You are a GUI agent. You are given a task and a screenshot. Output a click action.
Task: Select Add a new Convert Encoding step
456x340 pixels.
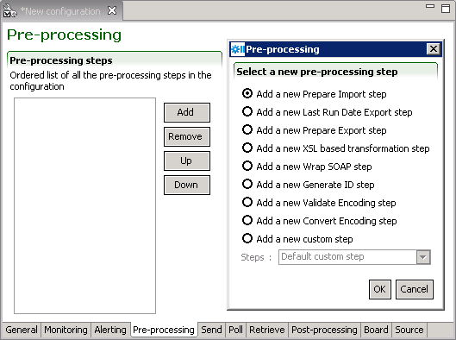(x=319, y=221)
